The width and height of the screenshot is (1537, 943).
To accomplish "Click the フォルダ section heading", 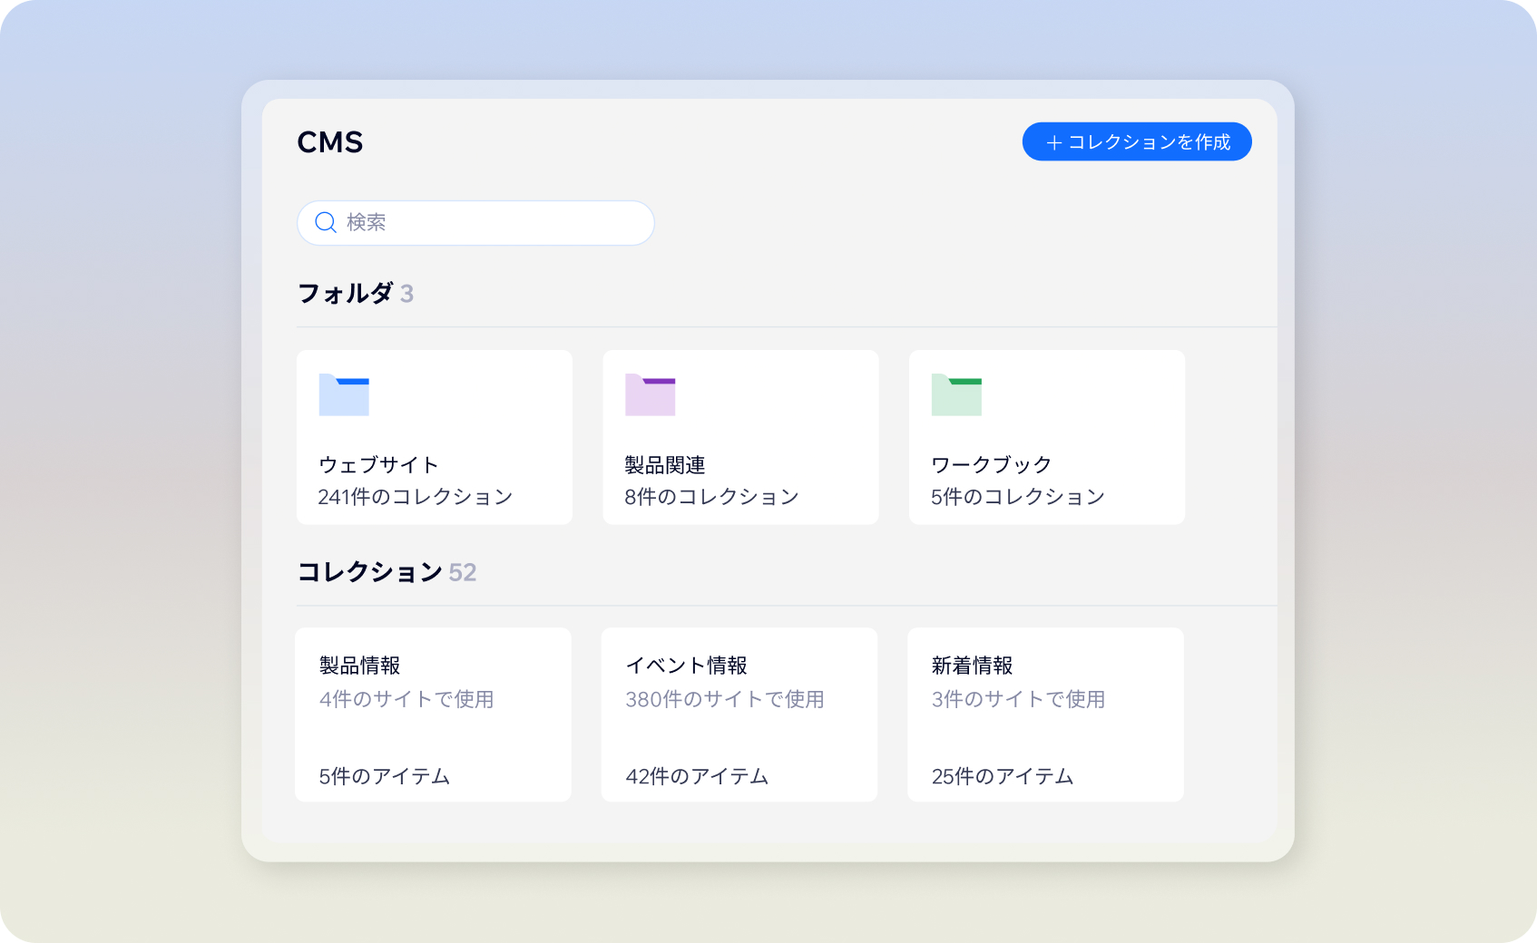I will point(346,294).
